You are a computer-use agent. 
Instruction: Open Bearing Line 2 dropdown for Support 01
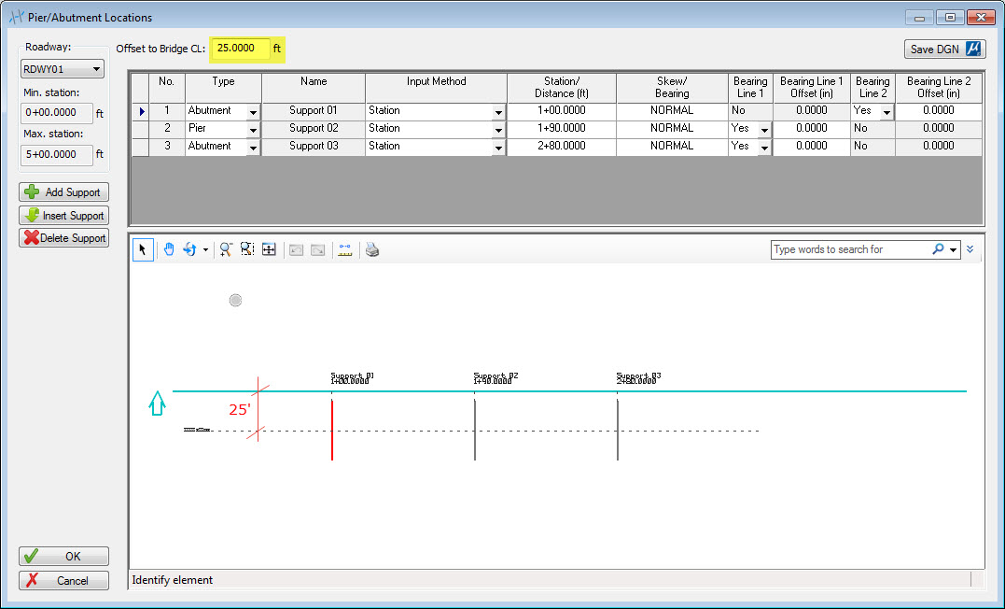[x=886, y=112]
